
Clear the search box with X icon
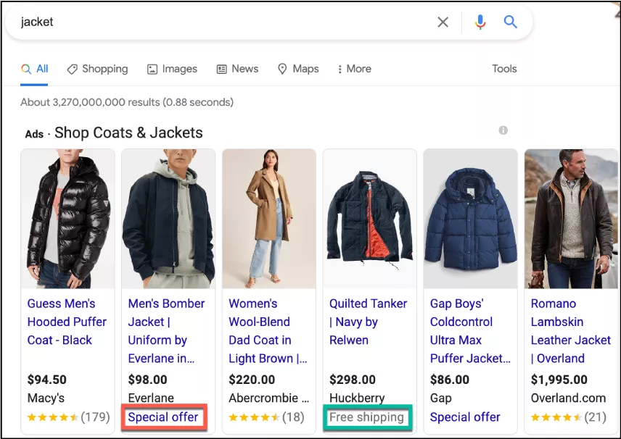pos(443,22)
